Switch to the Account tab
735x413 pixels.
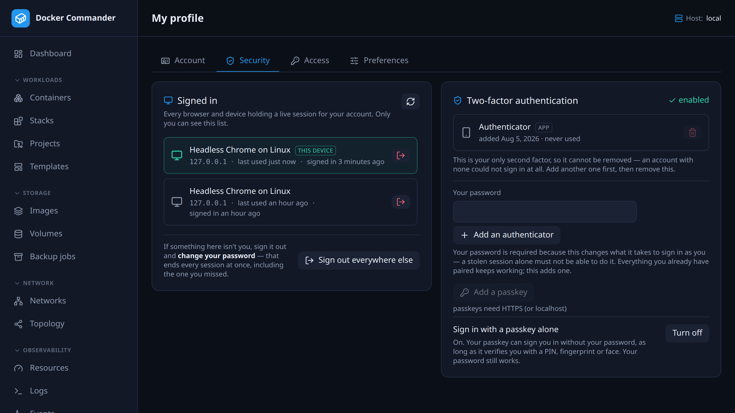pyautogui.click(x=183, y=61)
